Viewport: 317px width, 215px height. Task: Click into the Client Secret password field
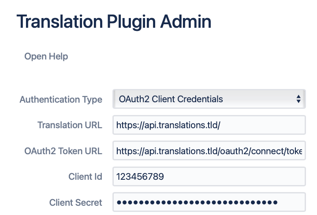209,203
